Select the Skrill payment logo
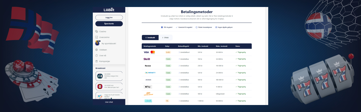The width and height of the screenshot is (361, 112). point(147,59)
